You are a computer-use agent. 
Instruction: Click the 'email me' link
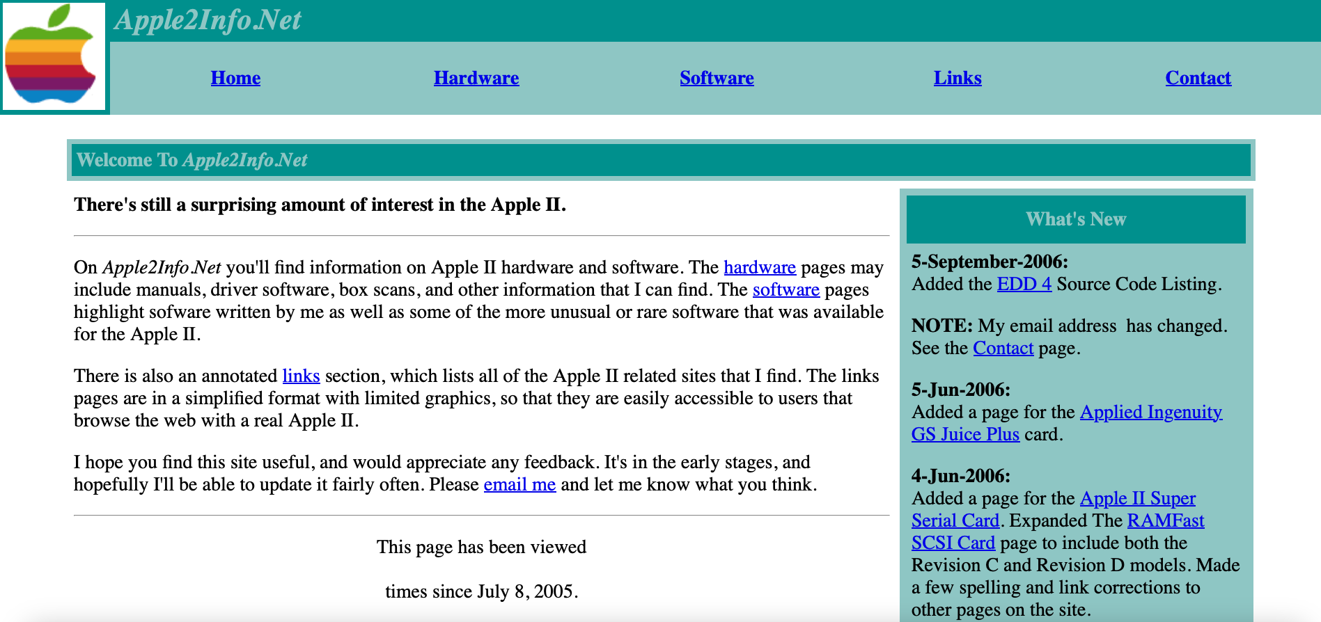coord(519,485)
